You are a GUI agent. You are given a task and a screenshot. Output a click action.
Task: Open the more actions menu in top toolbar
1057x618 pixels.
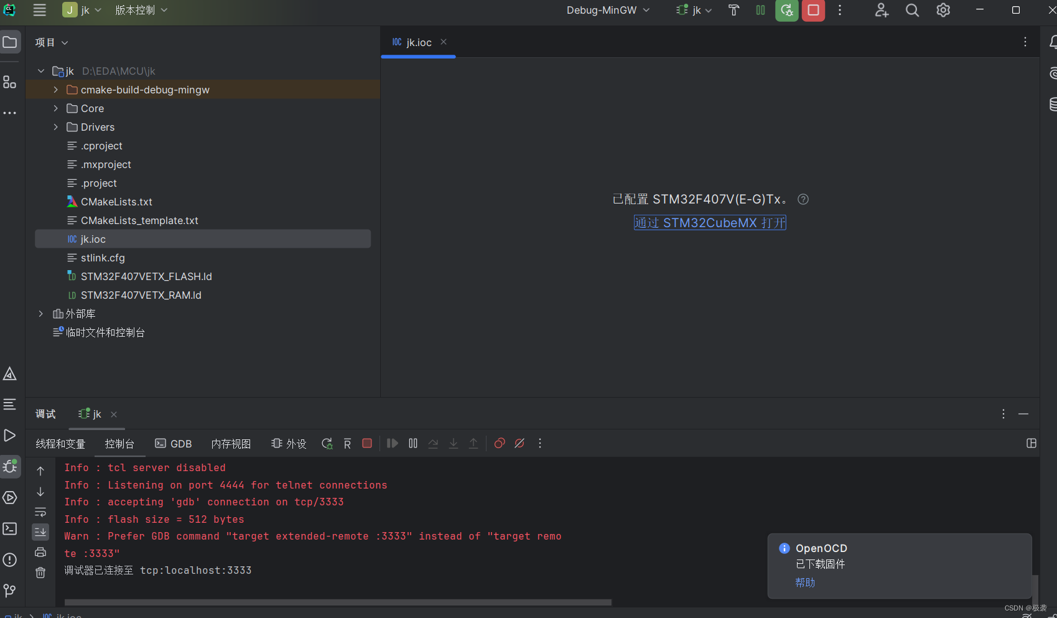coord(840,10)
